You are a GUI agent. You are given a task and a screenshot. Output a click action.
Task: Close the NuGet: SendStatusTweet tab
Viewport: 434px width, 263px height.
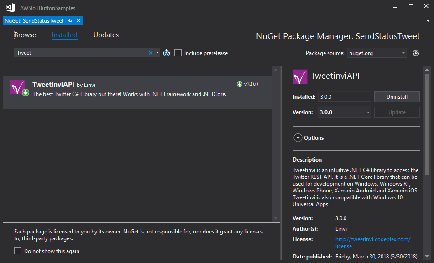tap(78, 21)
